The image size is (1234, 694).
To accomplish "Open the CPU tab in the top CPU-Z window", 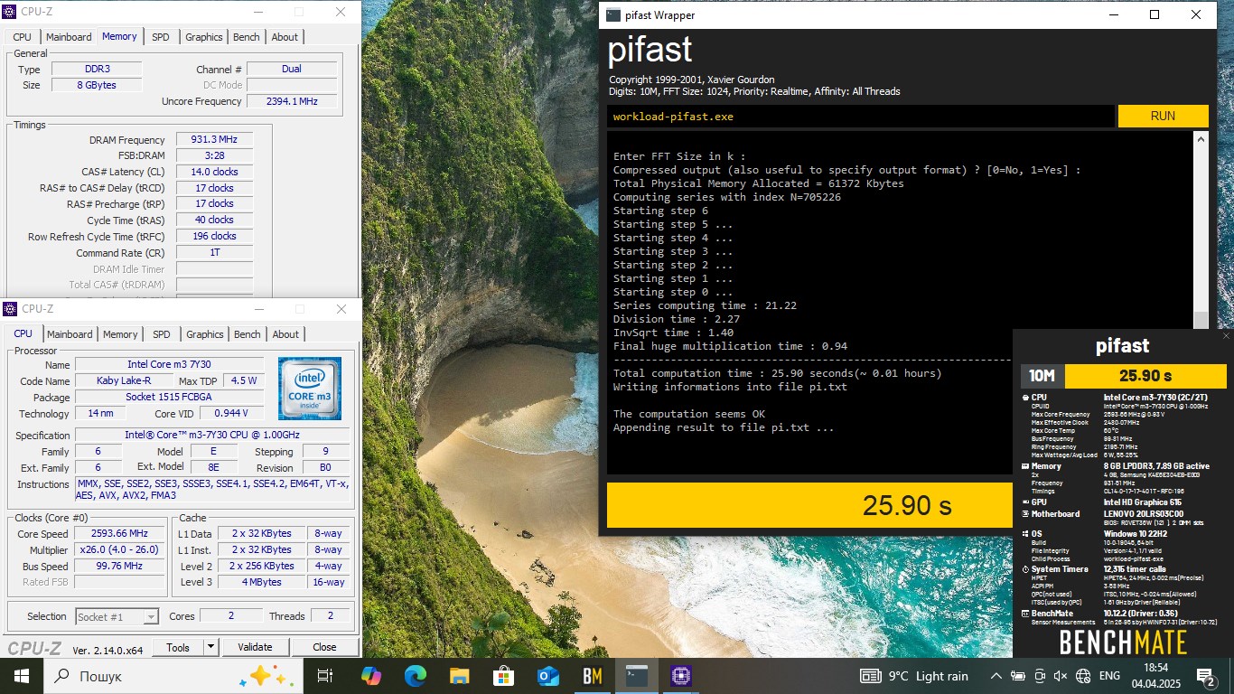I will click(x=23, y=37).
